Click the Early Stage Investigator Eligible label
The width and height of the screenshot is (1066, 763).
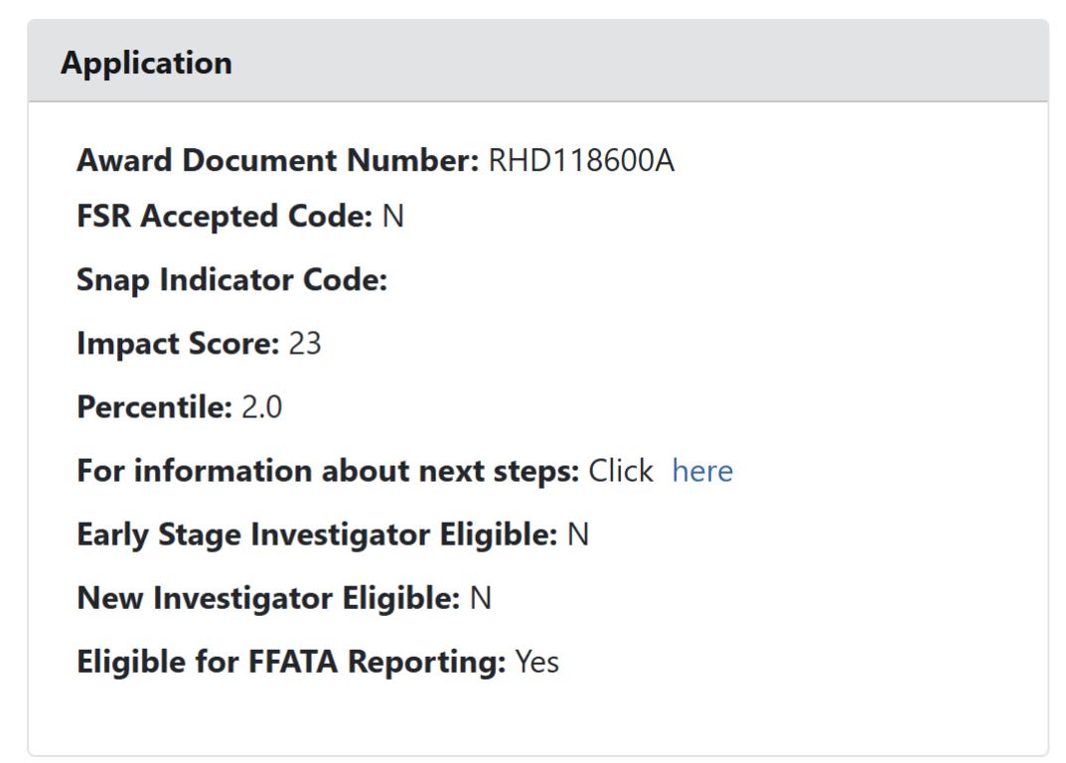tap(318, 534)
